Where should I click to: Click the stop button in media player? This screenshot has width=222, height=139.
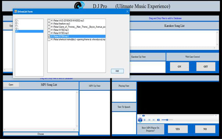click(145, 120)
